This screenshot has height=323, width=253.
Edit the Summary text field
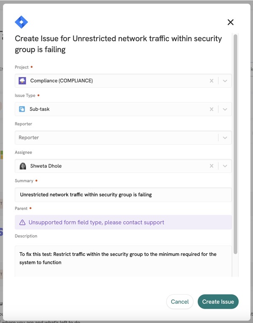pos(123,195)
